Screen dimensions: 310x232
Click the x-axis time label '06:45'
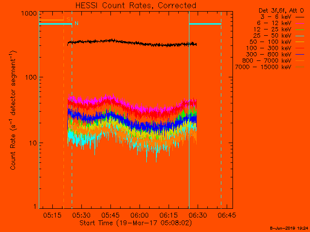click(227, 215)
